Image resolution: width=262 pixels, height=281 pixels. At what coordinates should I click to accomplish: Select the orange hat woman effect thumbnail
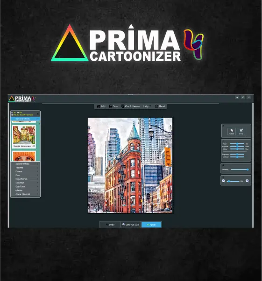click(x=24, y=156)
